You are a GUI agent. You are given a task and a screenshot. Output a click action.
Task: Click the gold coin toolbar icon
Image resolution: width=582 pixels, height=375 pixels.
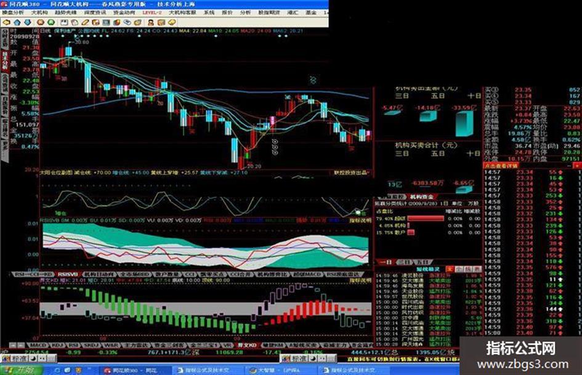pyautogui.click(x=171, y=23)
